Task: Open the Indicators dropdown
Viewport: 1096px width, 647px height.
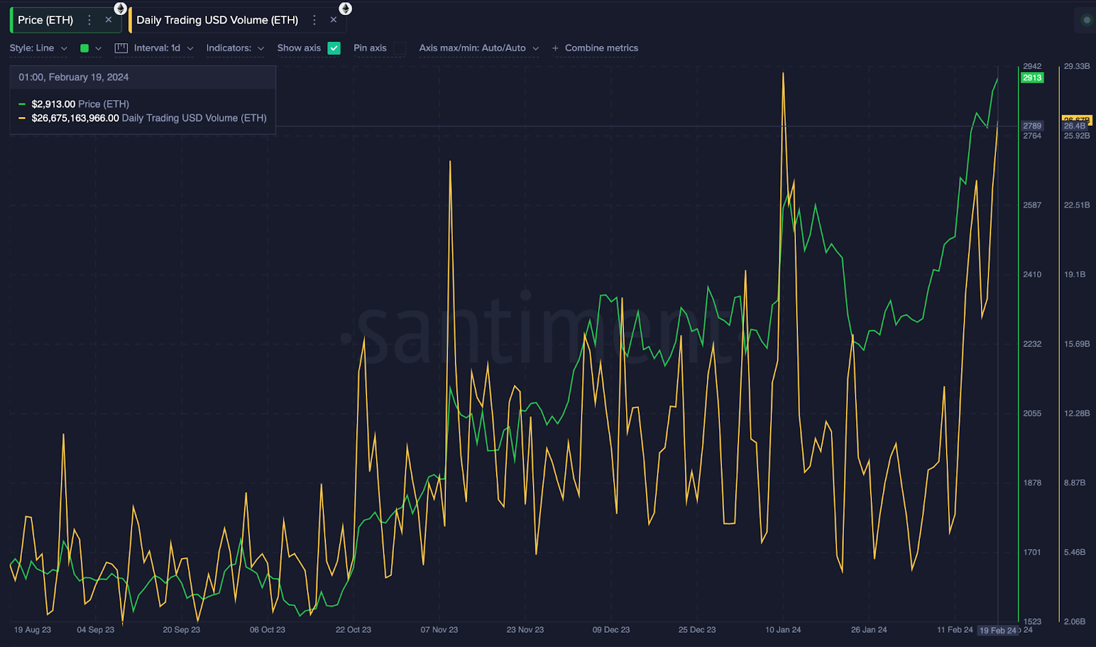Action: 235,48
